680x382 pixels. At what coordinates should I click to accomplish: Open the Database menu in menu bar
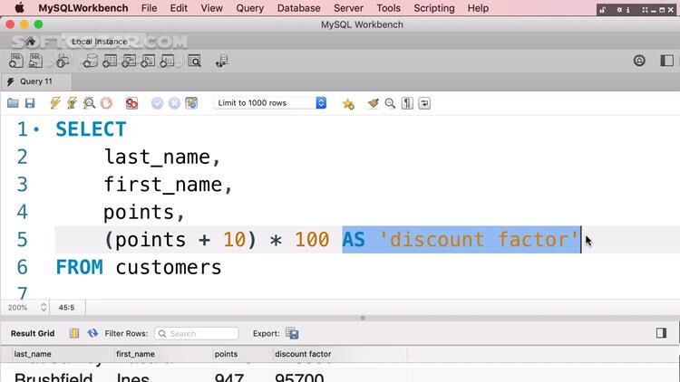coord(298,8)
